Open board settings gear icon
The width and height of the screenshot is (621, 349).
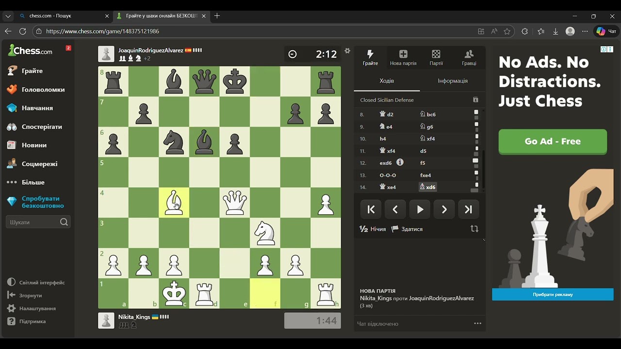pos(347,50)
